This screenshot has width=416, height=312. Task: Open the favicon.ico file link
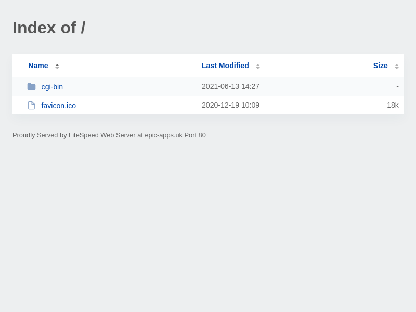click(59, 106)
